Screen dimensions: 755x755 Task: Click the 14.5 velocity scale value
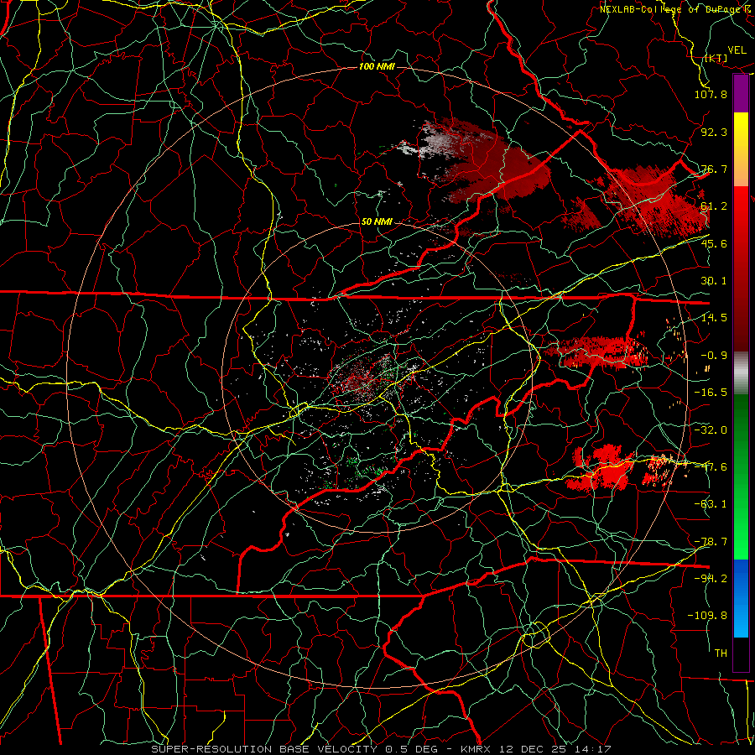(714, 318)
